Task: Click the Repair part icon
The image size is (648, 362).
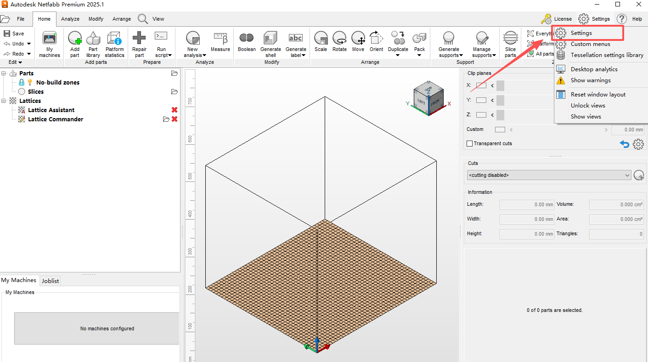Action: pyautogui.click(x=139, y=39)
